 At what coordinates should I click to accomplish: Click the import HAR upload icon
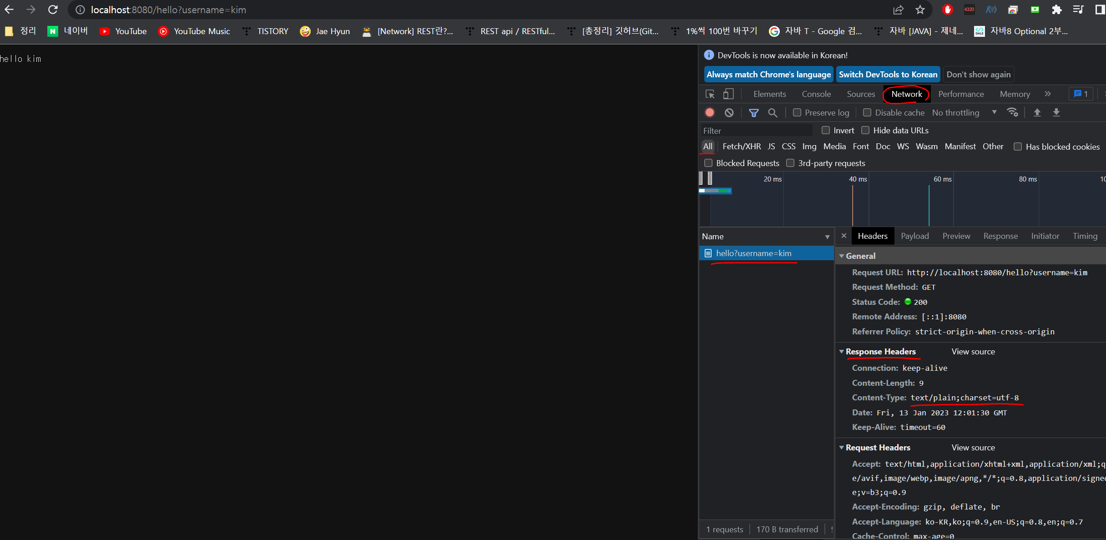(x=1037, y=112)
